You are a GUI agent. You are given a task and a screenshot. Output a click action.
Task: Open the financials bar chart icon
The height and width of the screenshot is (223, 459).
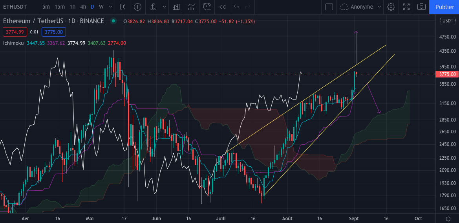pos(176,7)
